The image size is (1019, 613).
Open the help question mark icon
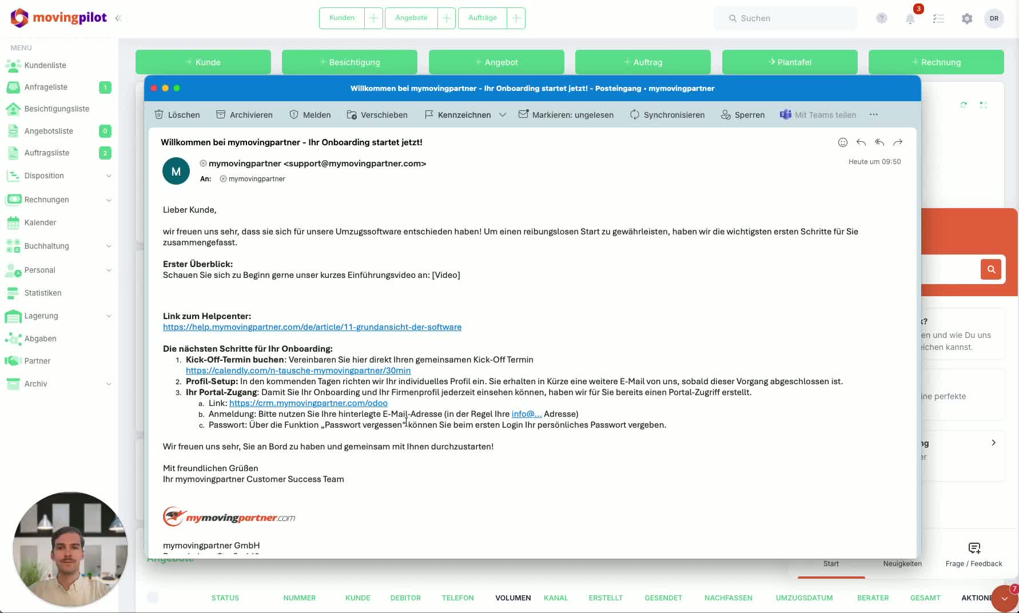882,18
